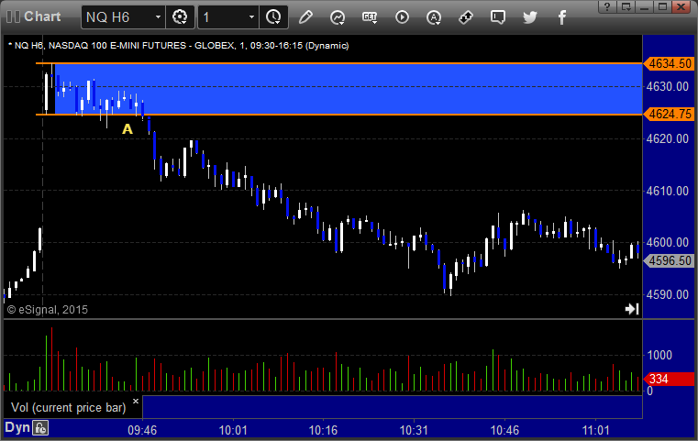
Task: Click the play replay icon
Action: (x=402, y=17)
